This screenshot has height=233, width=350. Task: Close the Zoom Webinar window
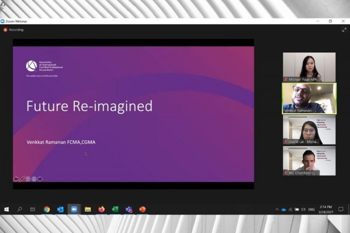343,21
